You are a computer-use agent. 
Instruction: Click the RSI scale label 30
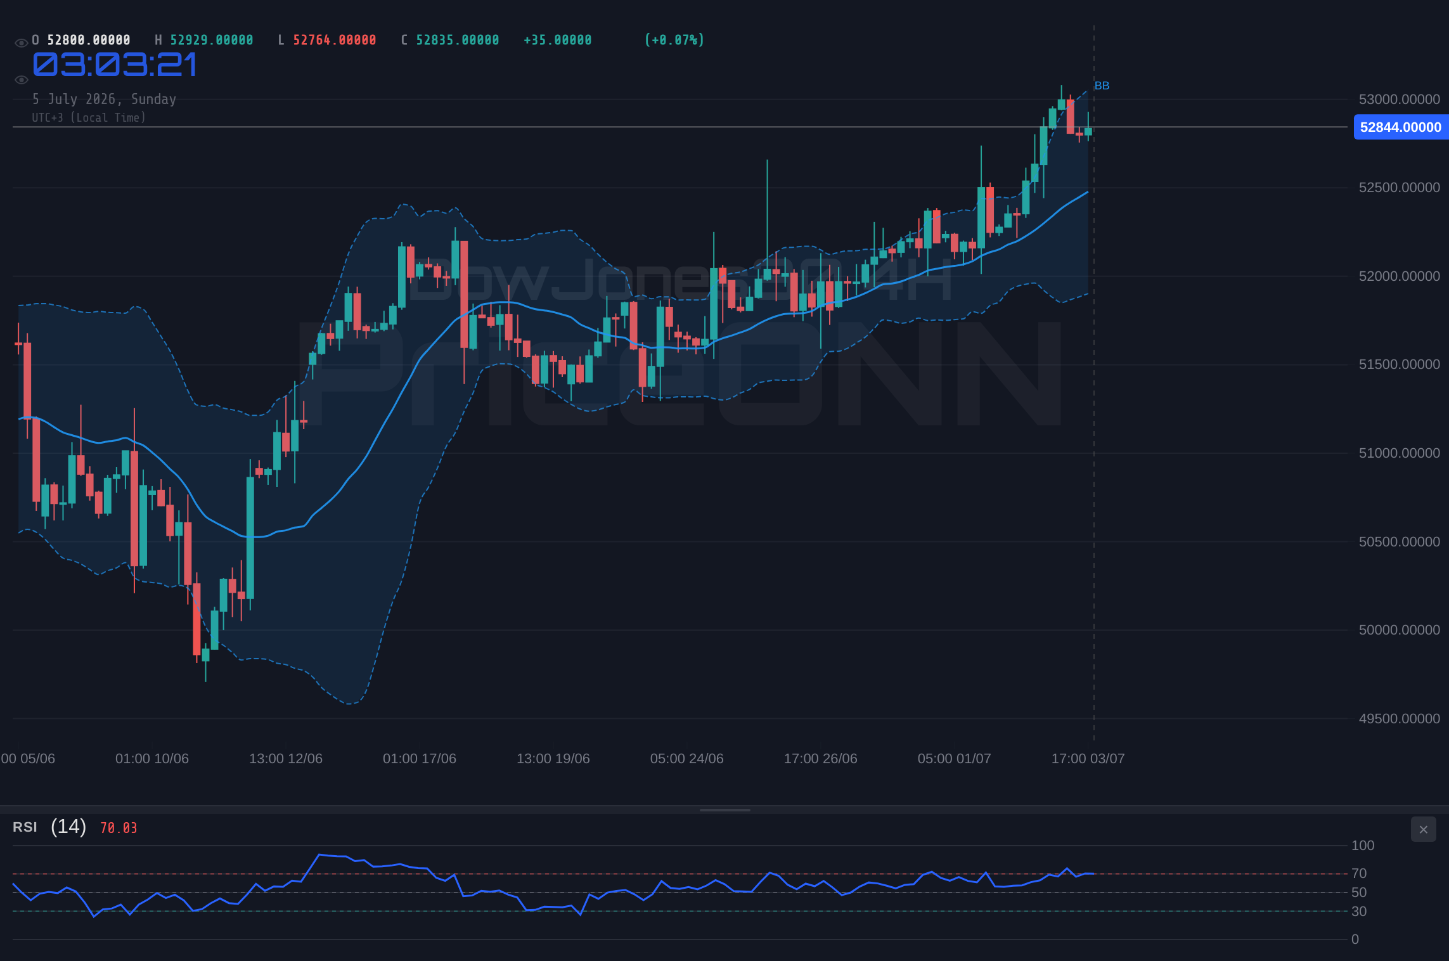pyautogui.click(x=1359, y=912)
